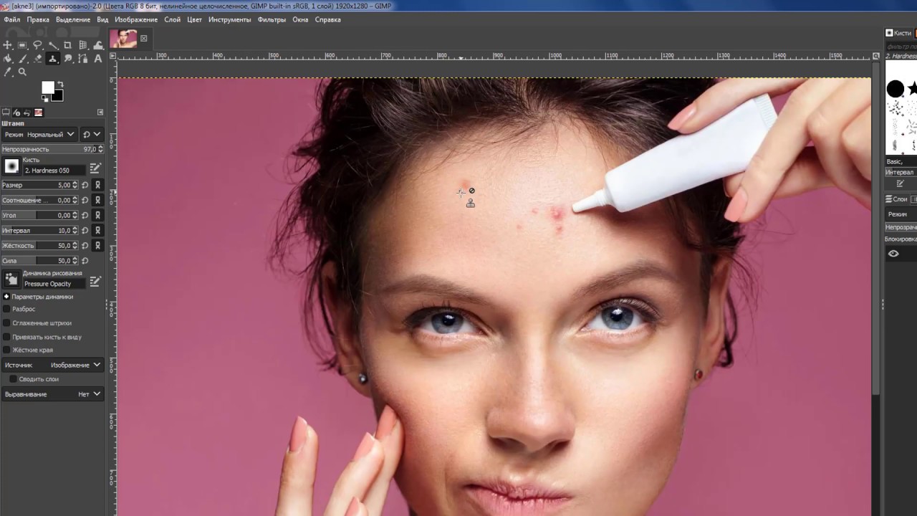Link Жёсткость to brush default
This screenshot has width=917, height=516.
point(98,245)
